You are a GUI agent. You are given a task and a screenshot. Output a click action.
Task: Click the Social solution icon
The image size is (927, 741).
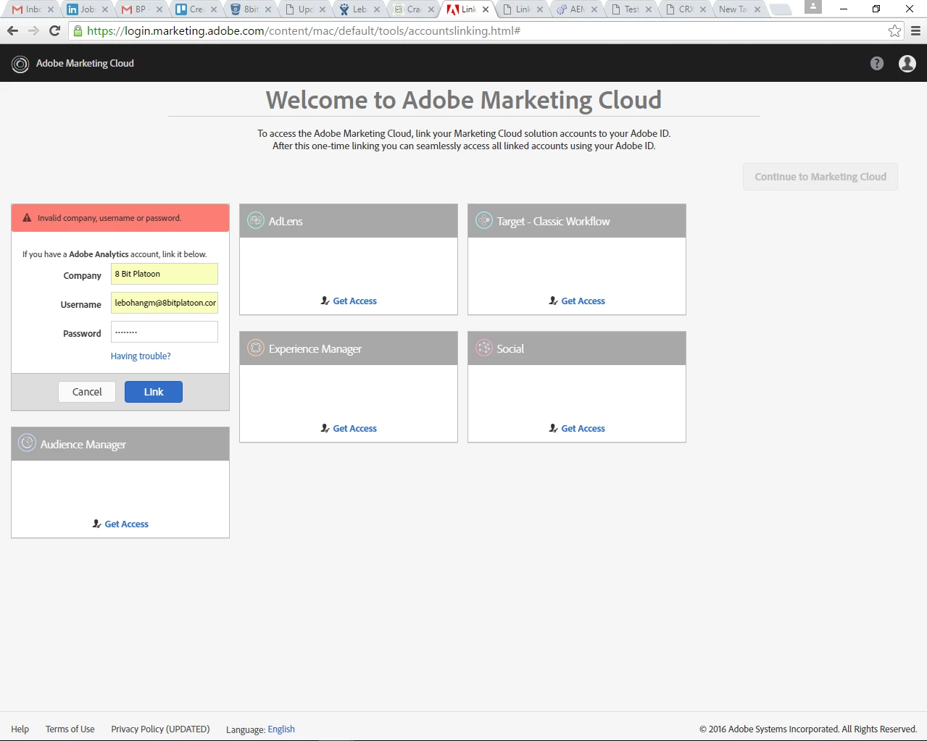click(x=484, y=348)
